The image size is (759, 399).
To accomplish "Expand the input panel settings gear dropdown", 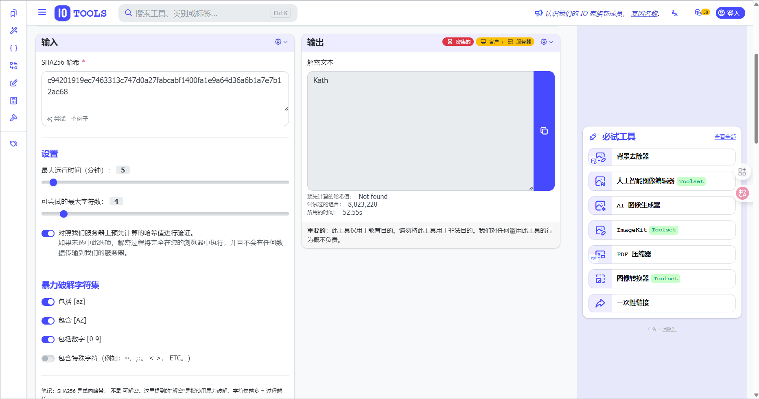I will click(x=281, y=42).
